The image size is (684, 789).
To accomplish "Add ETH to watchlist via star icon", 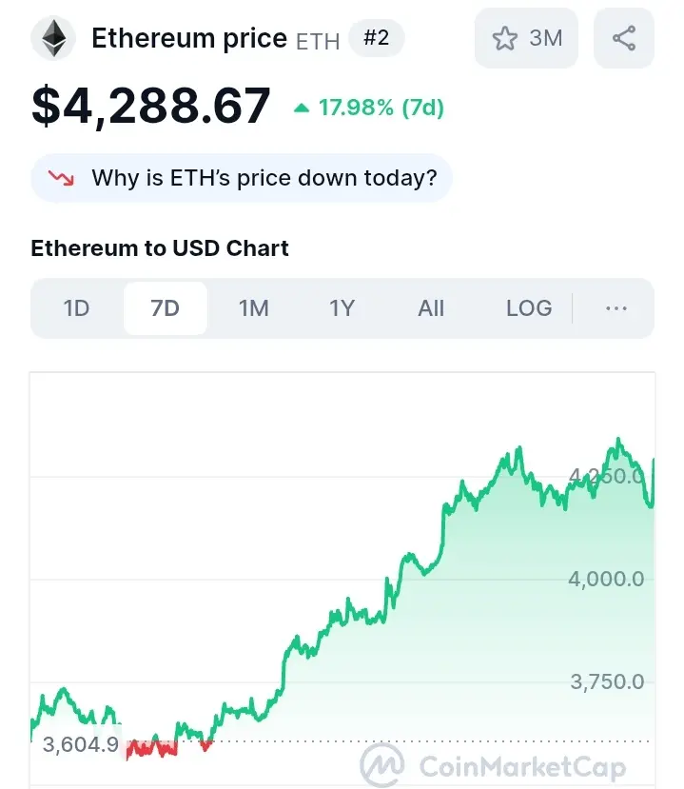I will pos(504,38).
